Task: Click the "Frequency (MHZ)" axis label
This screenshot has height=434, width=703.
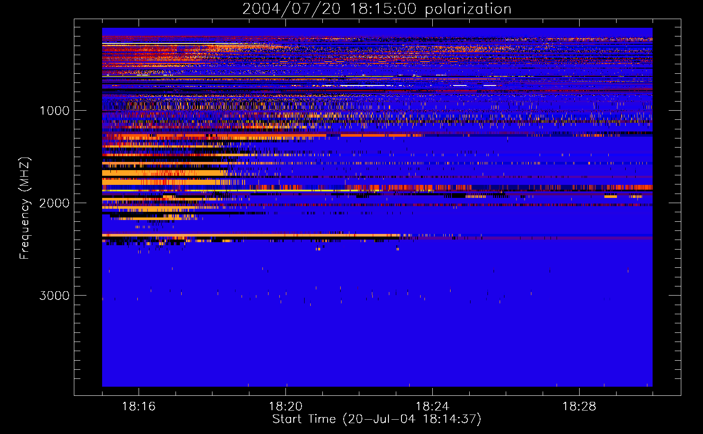Action: pyautogui.click(x=25, y=208)
